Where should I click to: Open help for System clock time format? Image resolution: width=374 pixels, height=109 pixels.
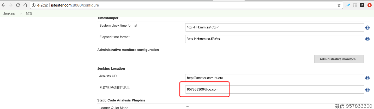pos(367,28)
